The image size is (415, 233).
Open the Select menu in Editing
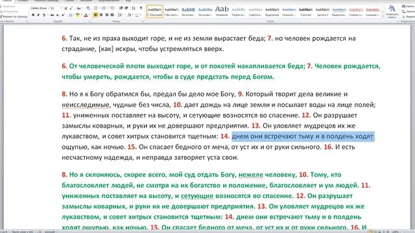pyautogui.click(x=408, y=17)
